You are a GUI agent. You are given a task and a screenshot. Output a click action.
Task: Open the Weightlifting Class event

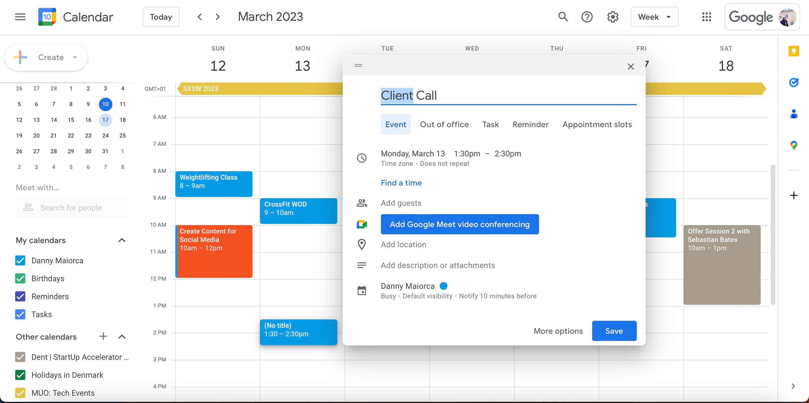(214, 184)
